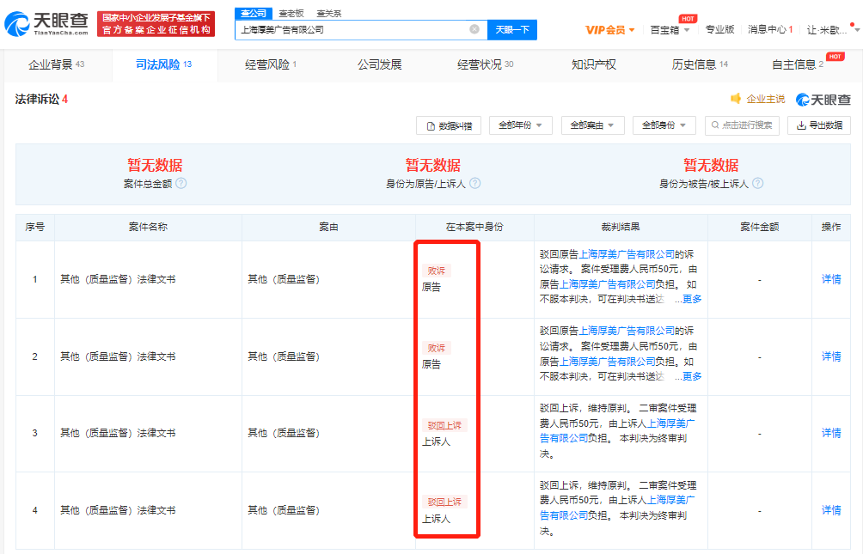Show the 历史信息 tab
Image resolution: width=863 pixels, height=554 pixels.
(700, 65)
